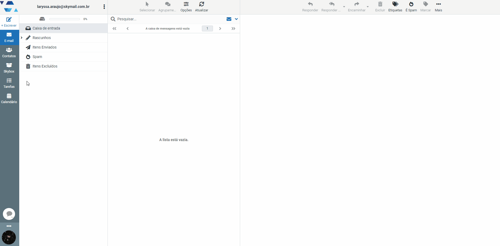The height and width of the screenshot is (246, 500).
Task: Click the user avatar thumbnail
Action: pyautogui.click(x=9, y=237)
